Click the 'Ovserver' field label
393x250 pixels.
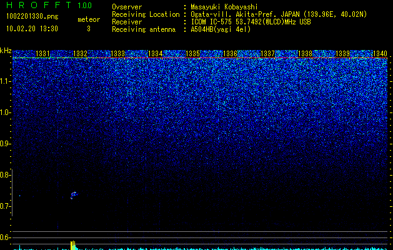[127, 7]
